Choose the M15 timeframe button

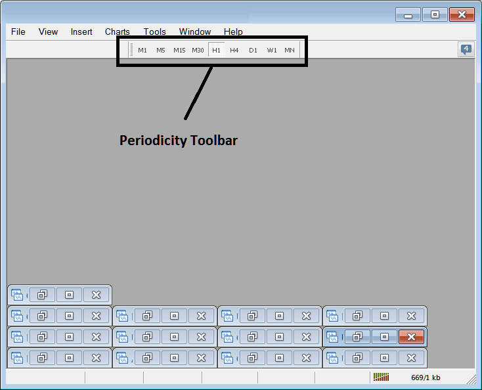[179, 50]
